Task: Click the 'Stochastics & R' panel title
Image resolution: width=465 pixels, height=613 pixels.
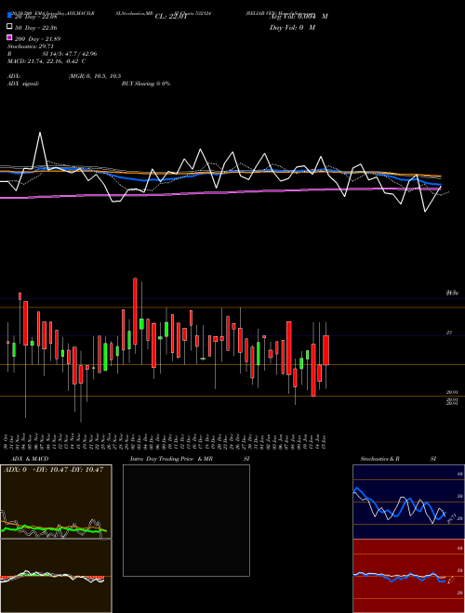Action: click(x=379, y=459)
